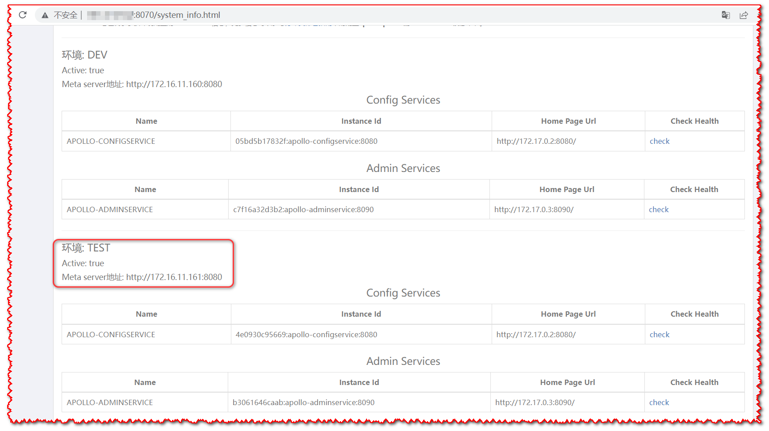Select APOLLO-CONFIGSERVICE name in TEST table
The height and width of the screenshot is (431, 769).
coord(111,335)
